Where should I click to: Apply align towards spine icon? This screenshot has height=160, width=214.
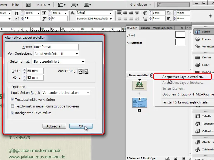(137, 13)
